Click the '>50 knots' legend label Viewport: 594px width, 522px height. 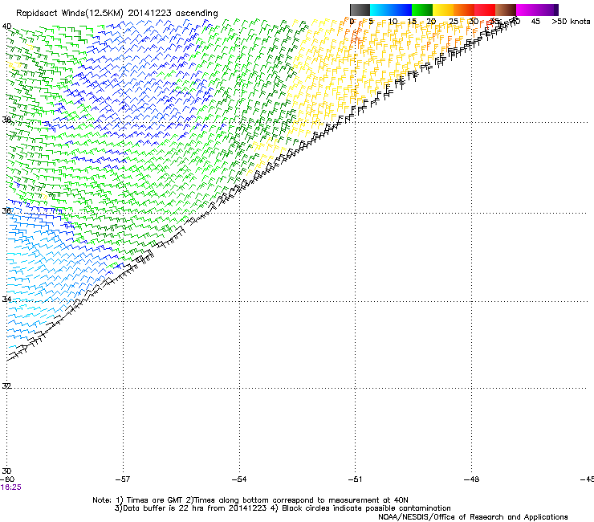(571, 22)
